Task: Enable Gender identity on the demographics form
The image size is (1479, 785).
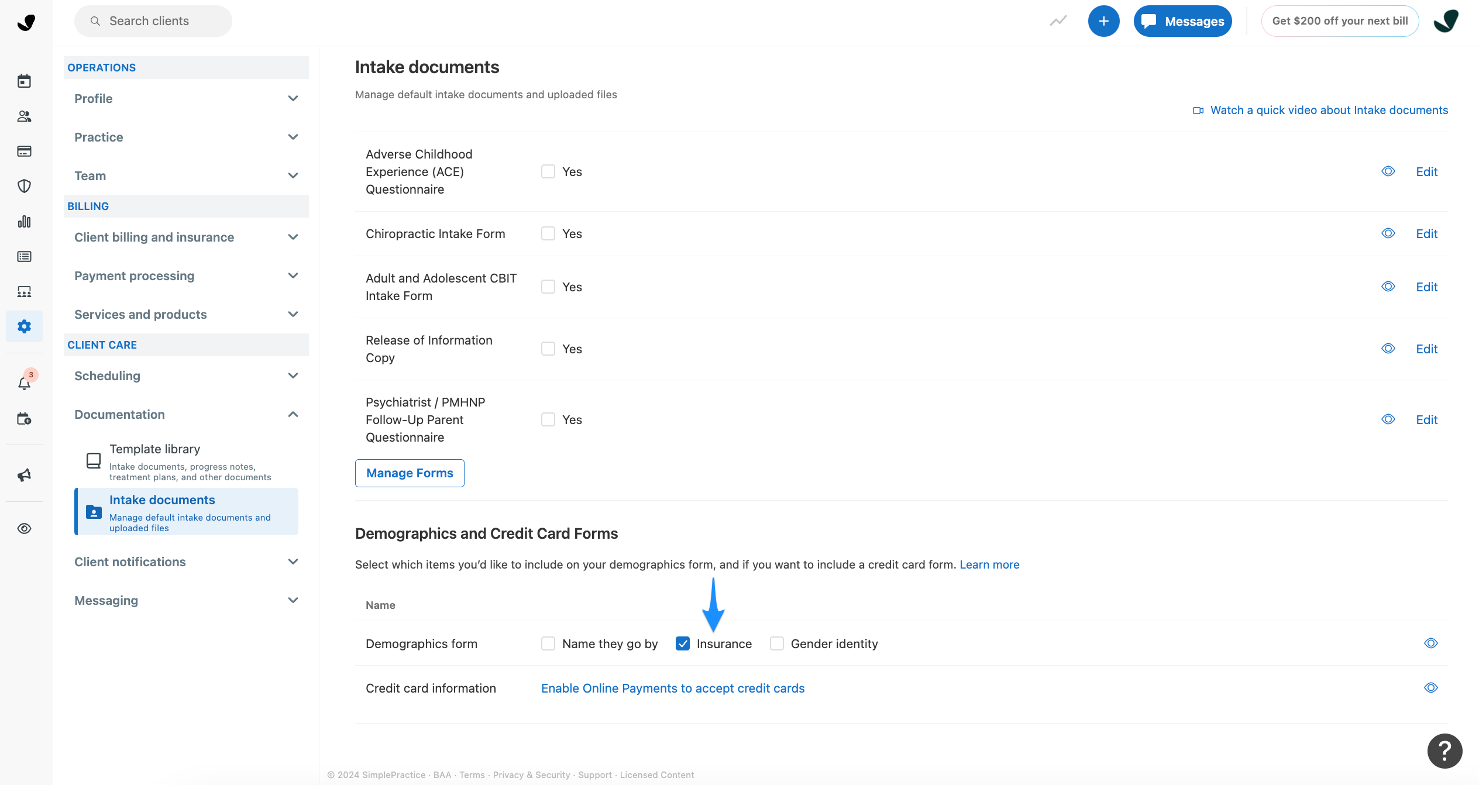Action: tap(776, 643)
